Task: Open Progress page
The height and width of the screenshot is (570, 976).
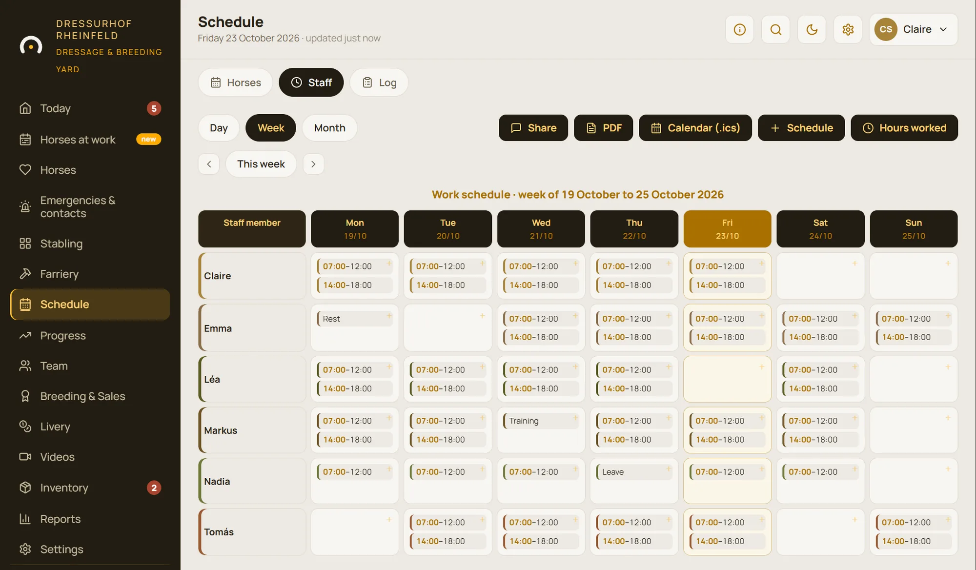Action: click(x=90, y=336)
